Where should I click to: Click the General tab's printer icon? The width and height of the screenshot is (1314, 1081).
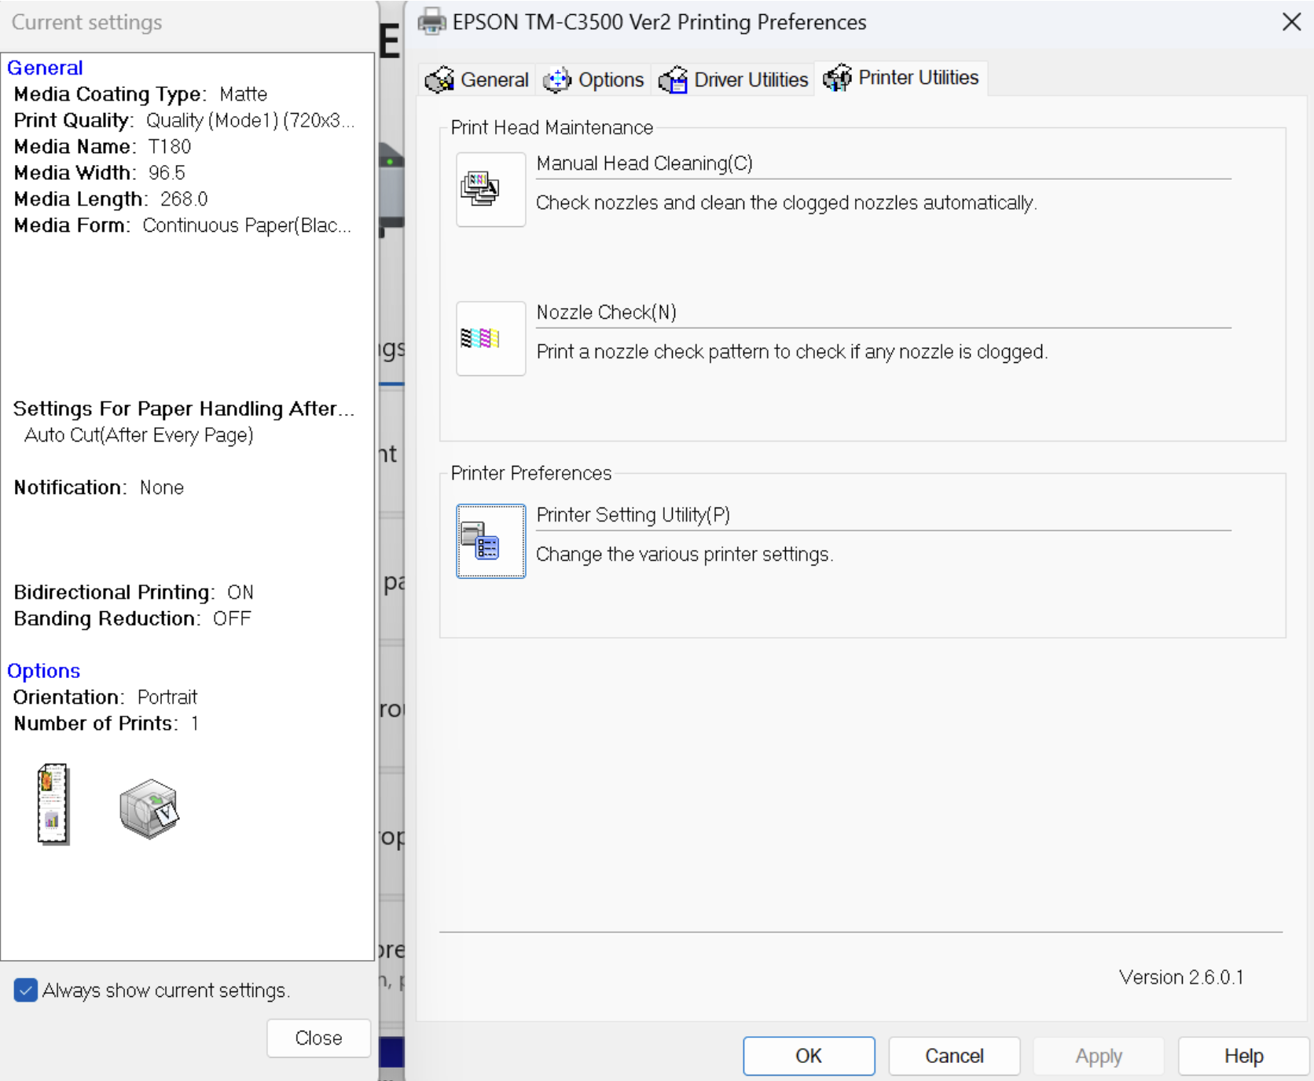tap(439, 79)
